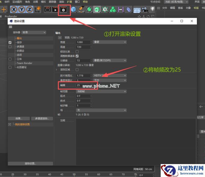The height and width of the screenshot is (177, 205).
Task: Open the 帧范围 当前帧 dropdown
Action: [x=101, y=91]
